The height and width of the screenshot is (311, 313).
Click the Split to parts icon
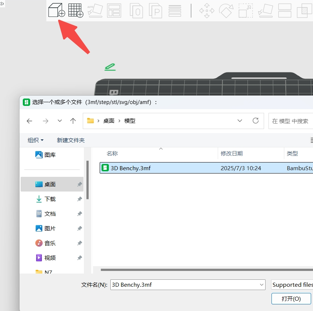[x=156, y=10]
